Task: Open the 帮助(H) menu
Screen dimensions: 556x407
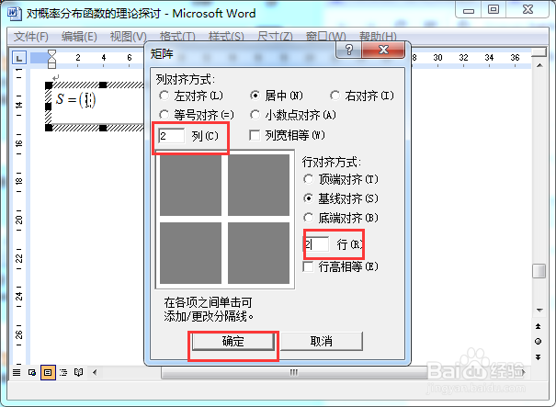Action: click(378, 37)
